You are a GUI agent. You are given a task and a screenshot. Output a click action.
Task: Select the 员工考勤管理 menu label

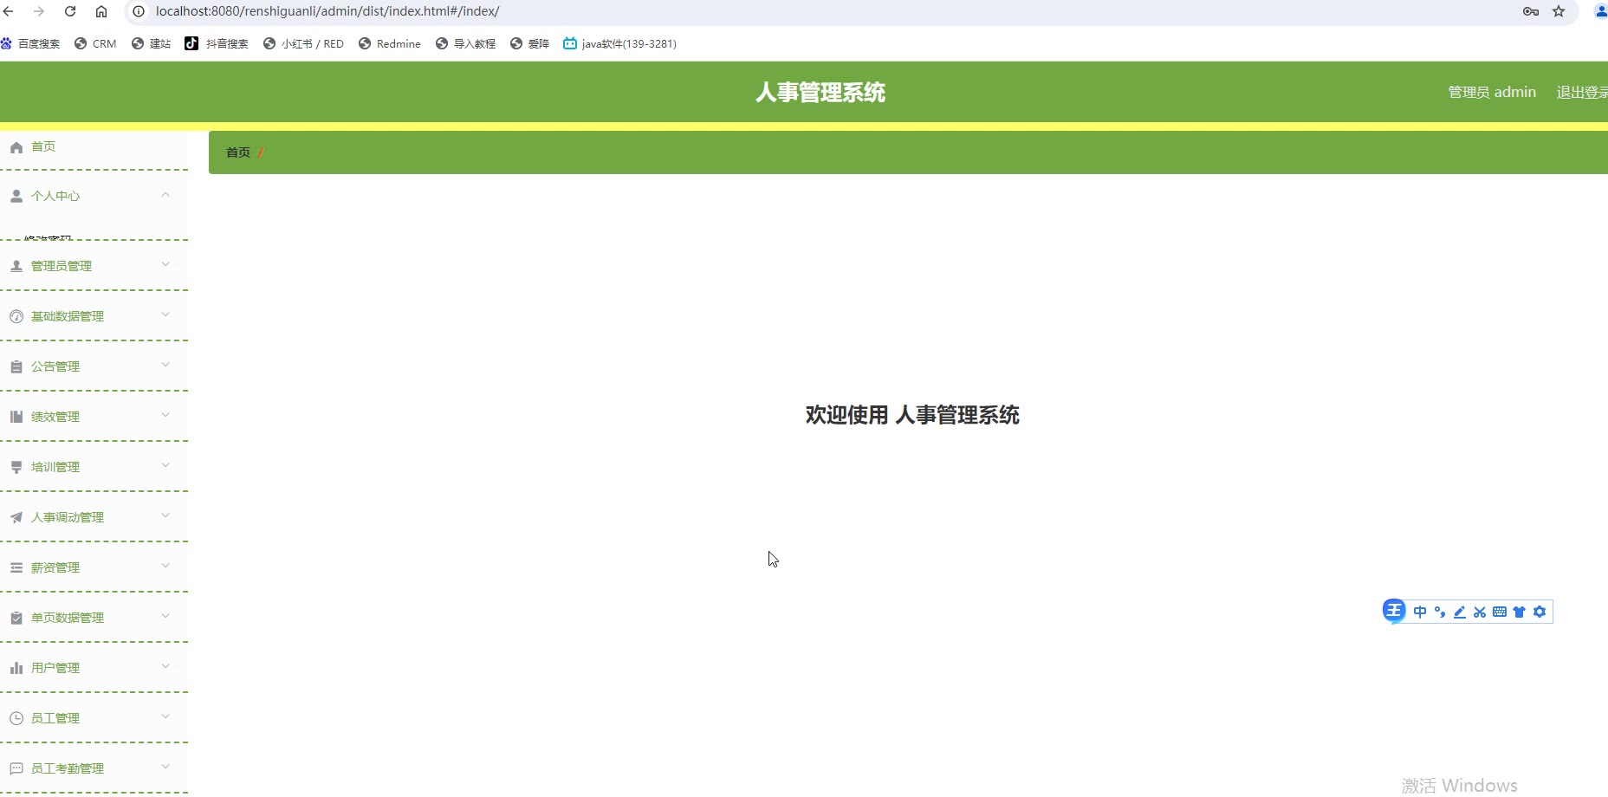(x=68, y=769)
